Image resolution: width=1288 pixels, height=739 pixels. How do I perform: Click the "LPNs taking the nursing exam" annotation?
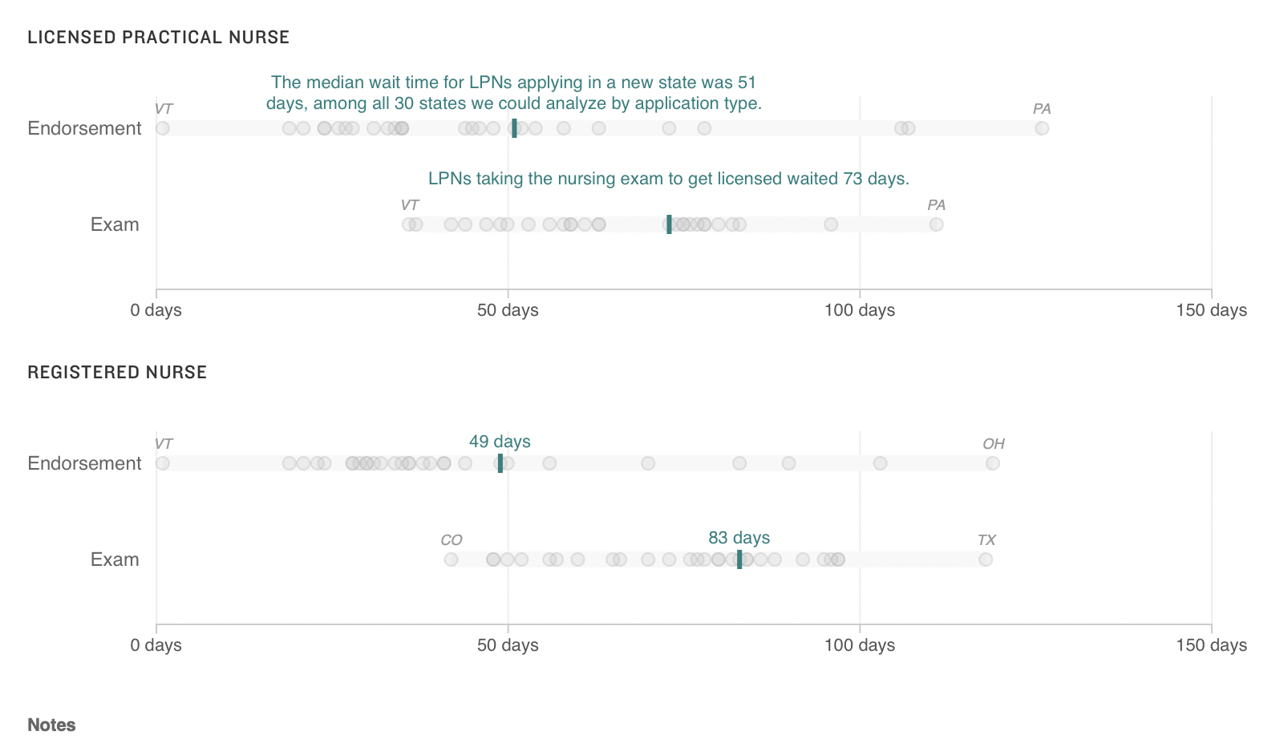(668, 179)
